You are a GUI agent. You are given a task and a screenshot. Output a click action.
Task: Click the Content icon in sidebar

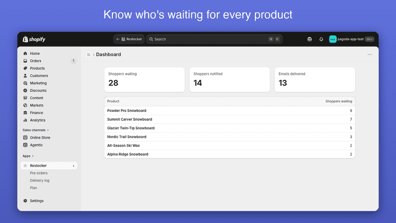click(25, 98)
